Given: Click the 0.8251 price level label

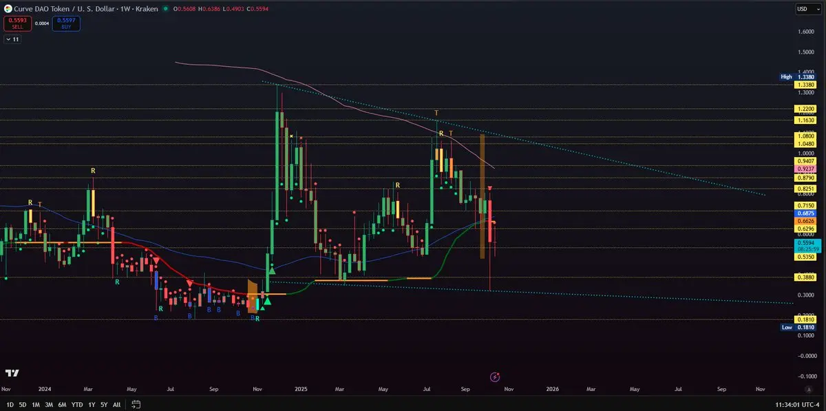Looking at the screenshot, I should [806, 188].
